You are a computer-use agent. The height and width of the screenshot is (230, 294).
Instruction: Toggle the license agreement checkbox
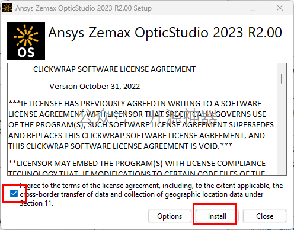(14, 194)
